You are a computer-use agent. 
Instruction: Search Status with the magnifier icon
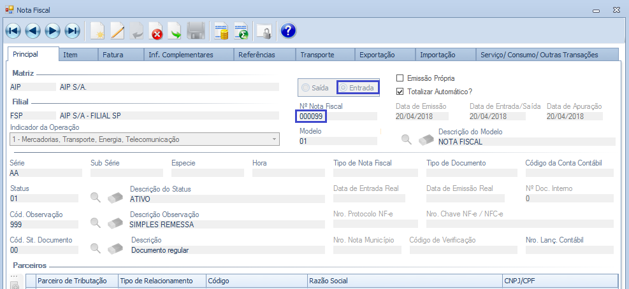pyautogui.click(x=96, y=197)
